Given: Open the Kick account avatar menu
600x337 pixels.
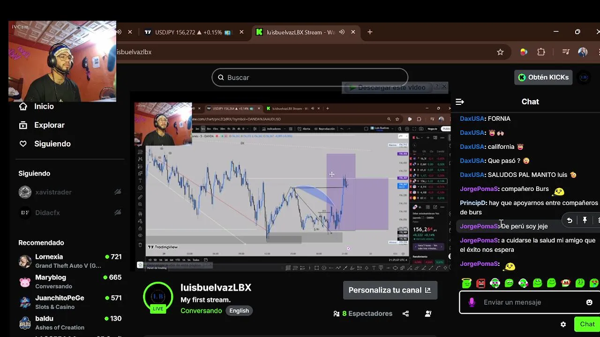Looking at the screenshot, I should (x=584, y=77).
